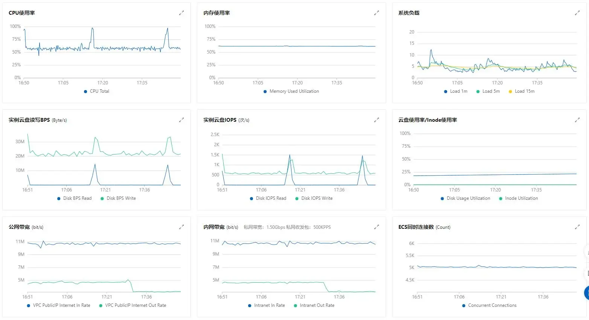This screenshot has width=589, height=320.
Task: Click the 内网带宽 panel title
Action: (214, 227)
